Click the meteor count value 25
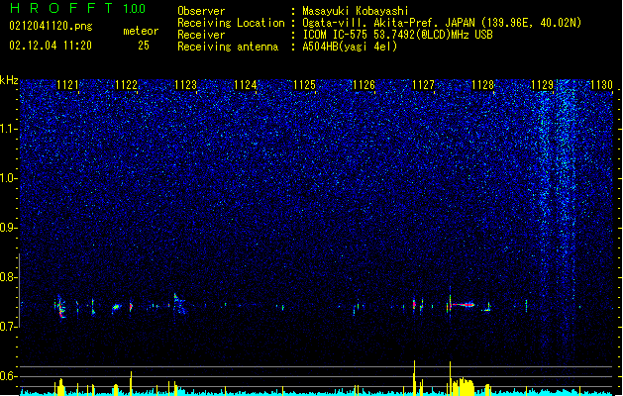 click(144, 46)
